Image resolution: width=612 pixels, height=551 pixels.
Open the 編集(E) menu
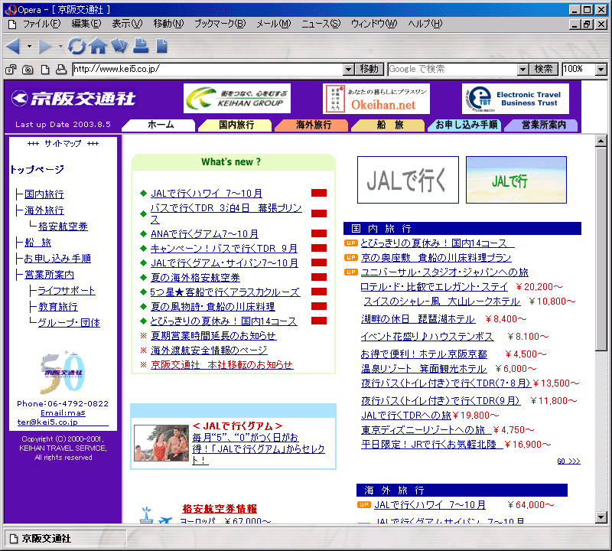(x=86, y=24)
